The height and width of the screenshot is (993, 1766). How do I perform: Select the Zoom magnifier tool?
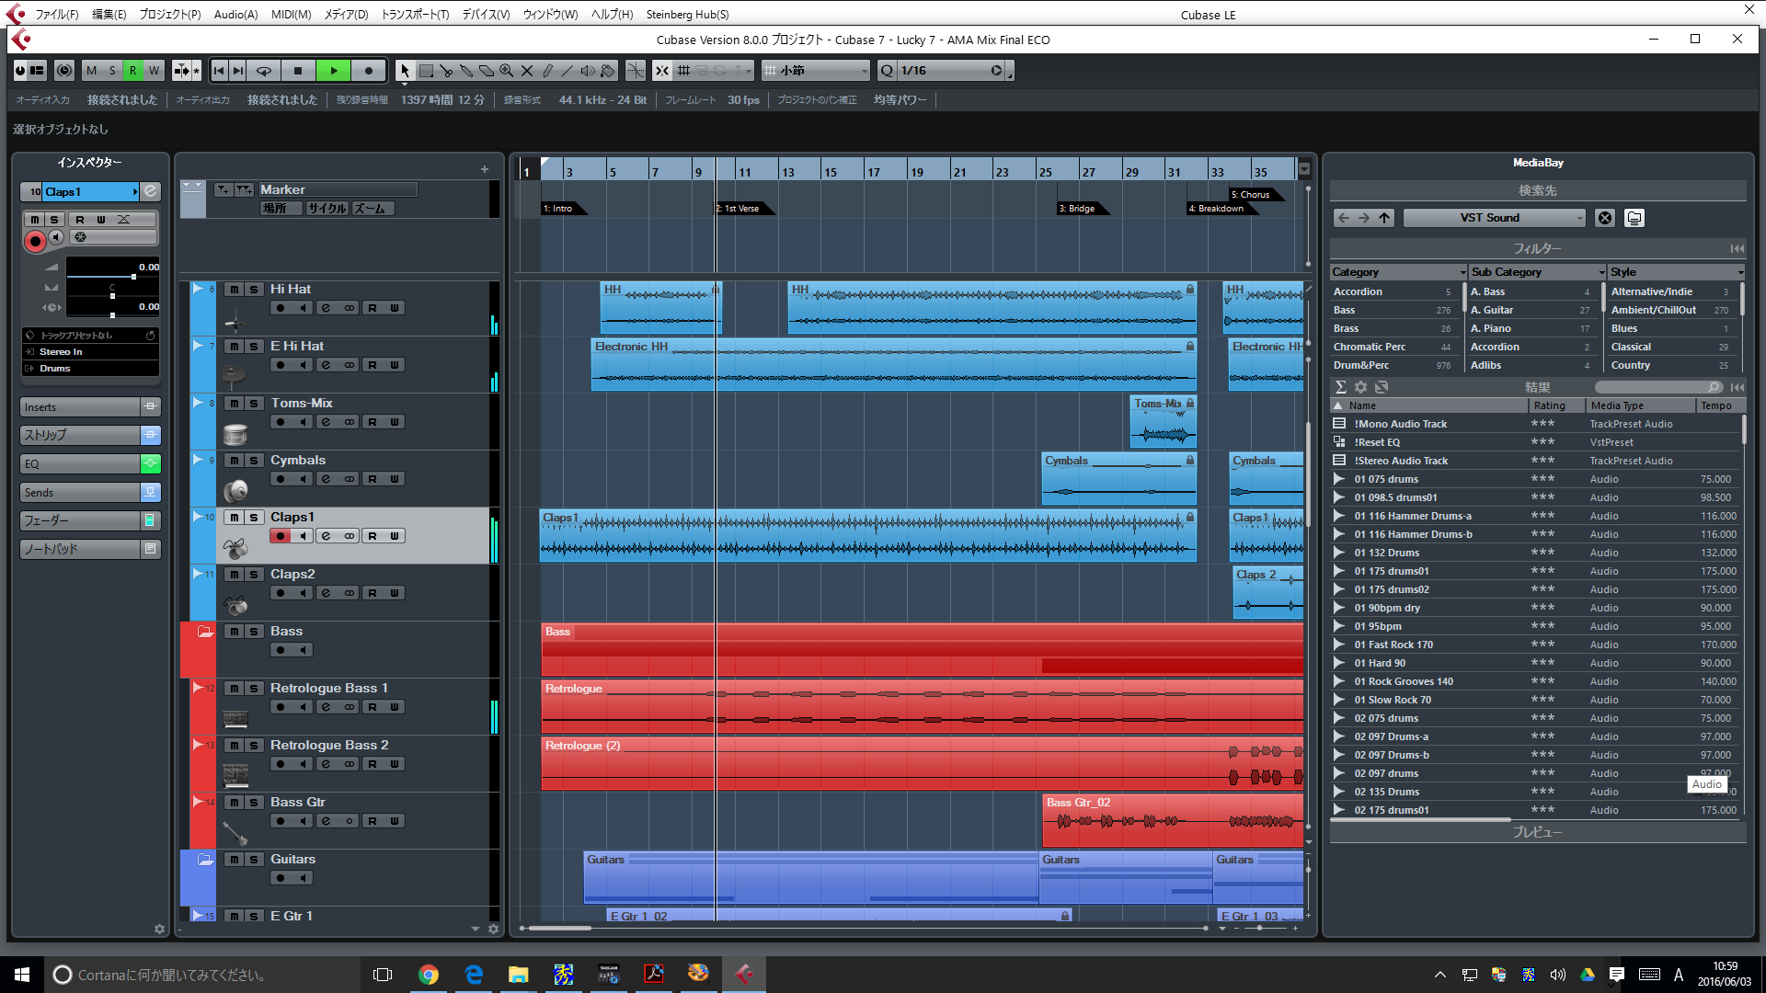507,71
